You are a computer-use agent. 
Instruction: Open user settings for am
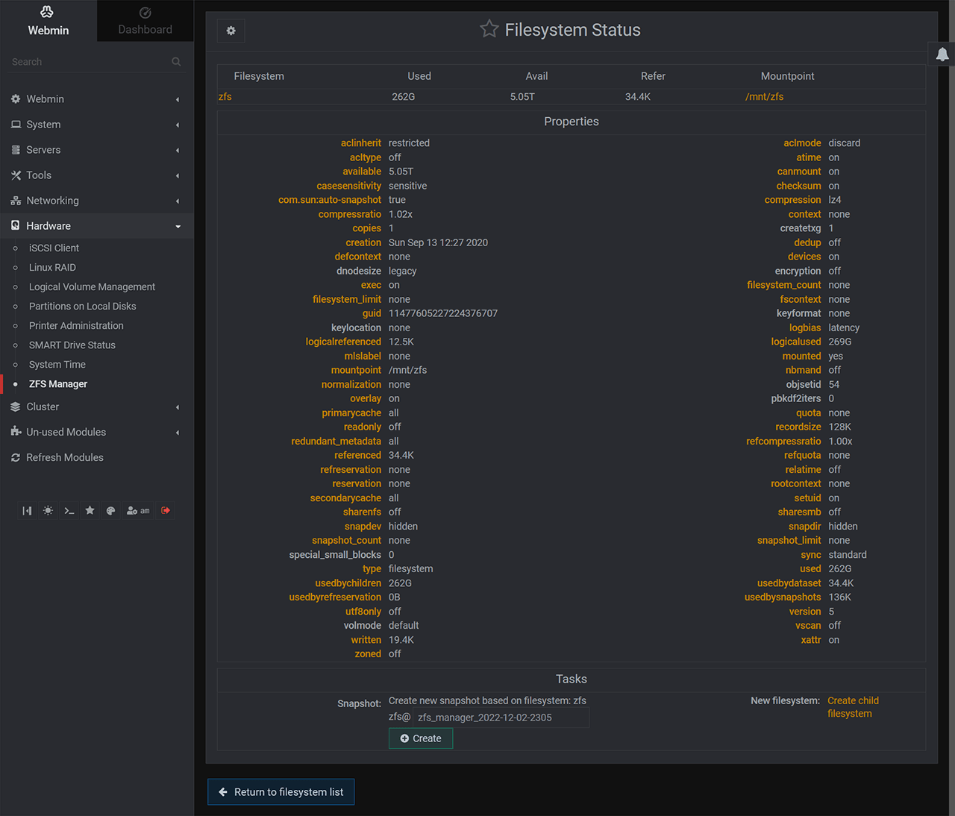138,511
